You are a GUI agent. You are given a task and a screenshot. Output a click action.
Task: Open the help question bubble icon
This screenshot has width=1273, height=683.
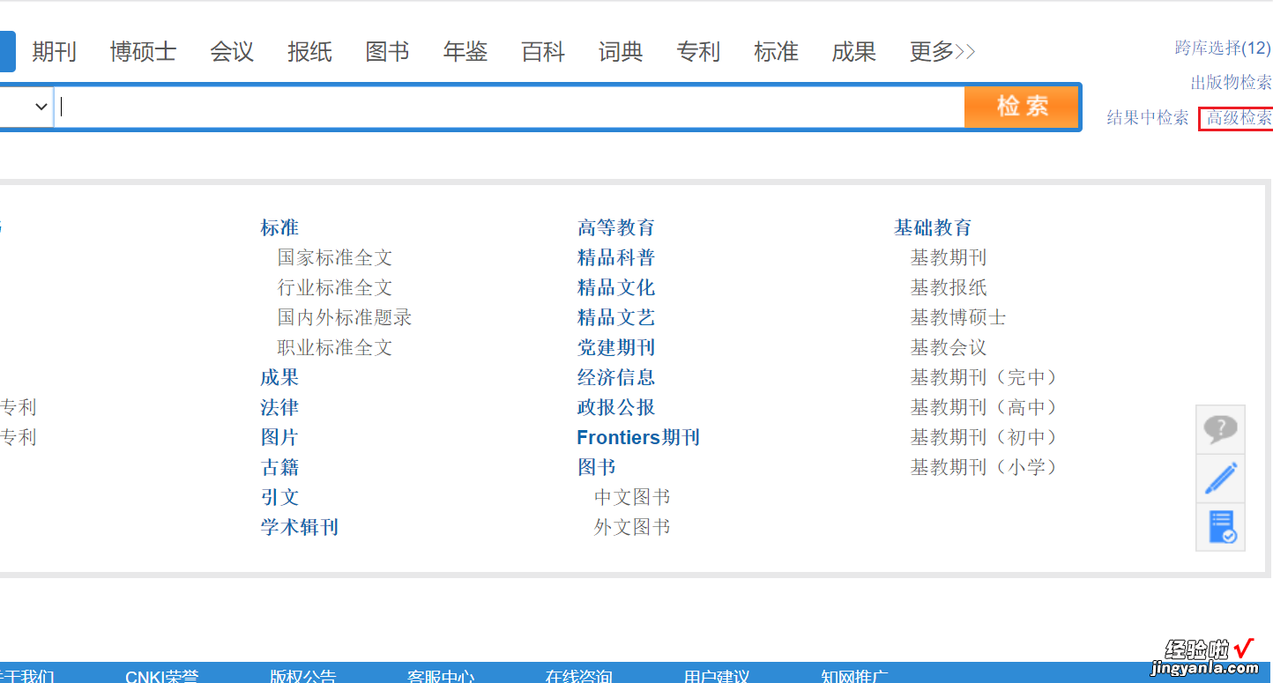tap(1220, 429)
